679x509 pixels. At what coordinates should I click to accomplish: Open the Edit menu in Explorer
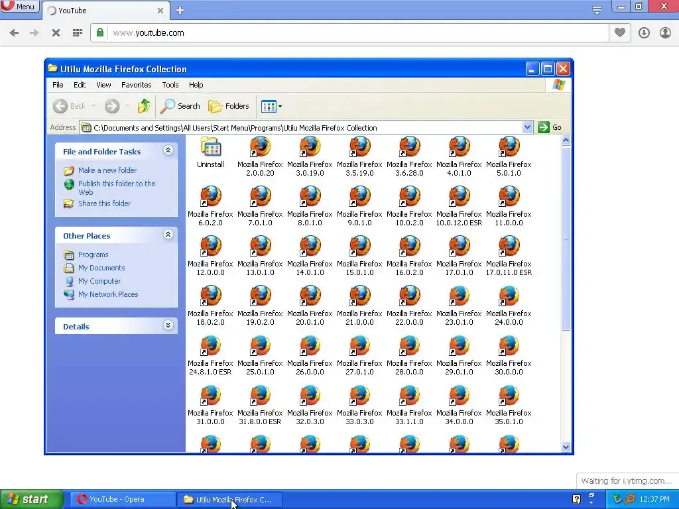[80, 85]
